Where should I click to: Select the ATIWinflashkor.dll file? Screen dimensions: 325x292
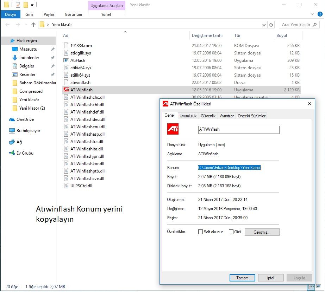click(87, 164)
